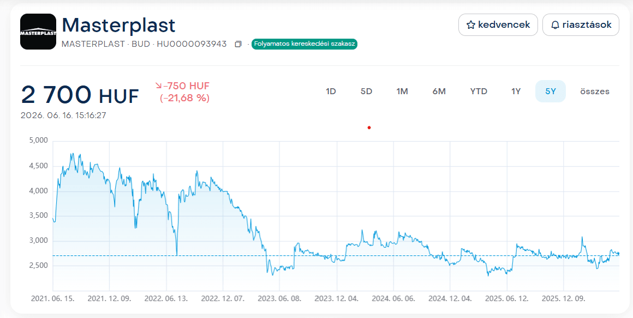Click the 2025. 06. 12. date label
Viewport: 633px width, 318px height.
pos(506,299)
